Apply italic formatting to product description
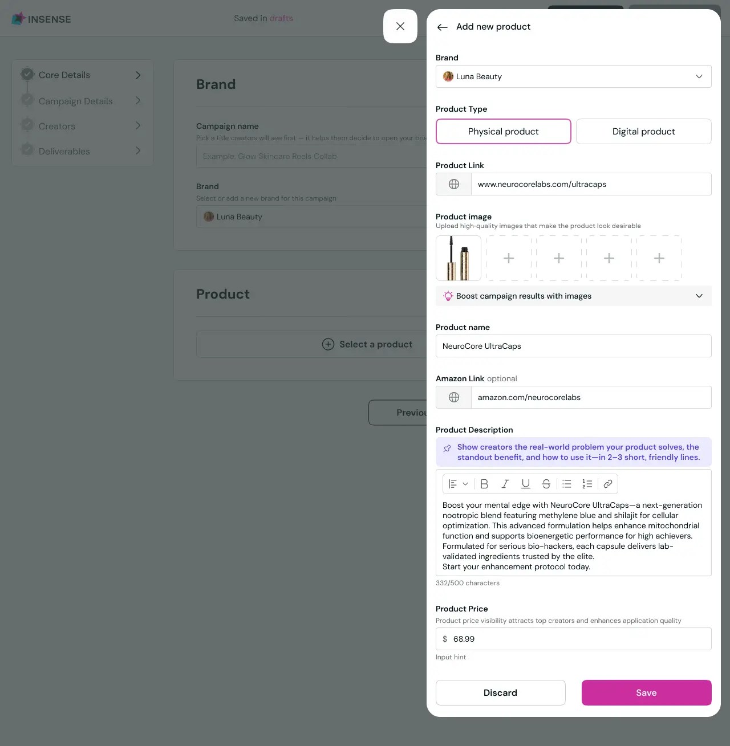 point(505,483)
